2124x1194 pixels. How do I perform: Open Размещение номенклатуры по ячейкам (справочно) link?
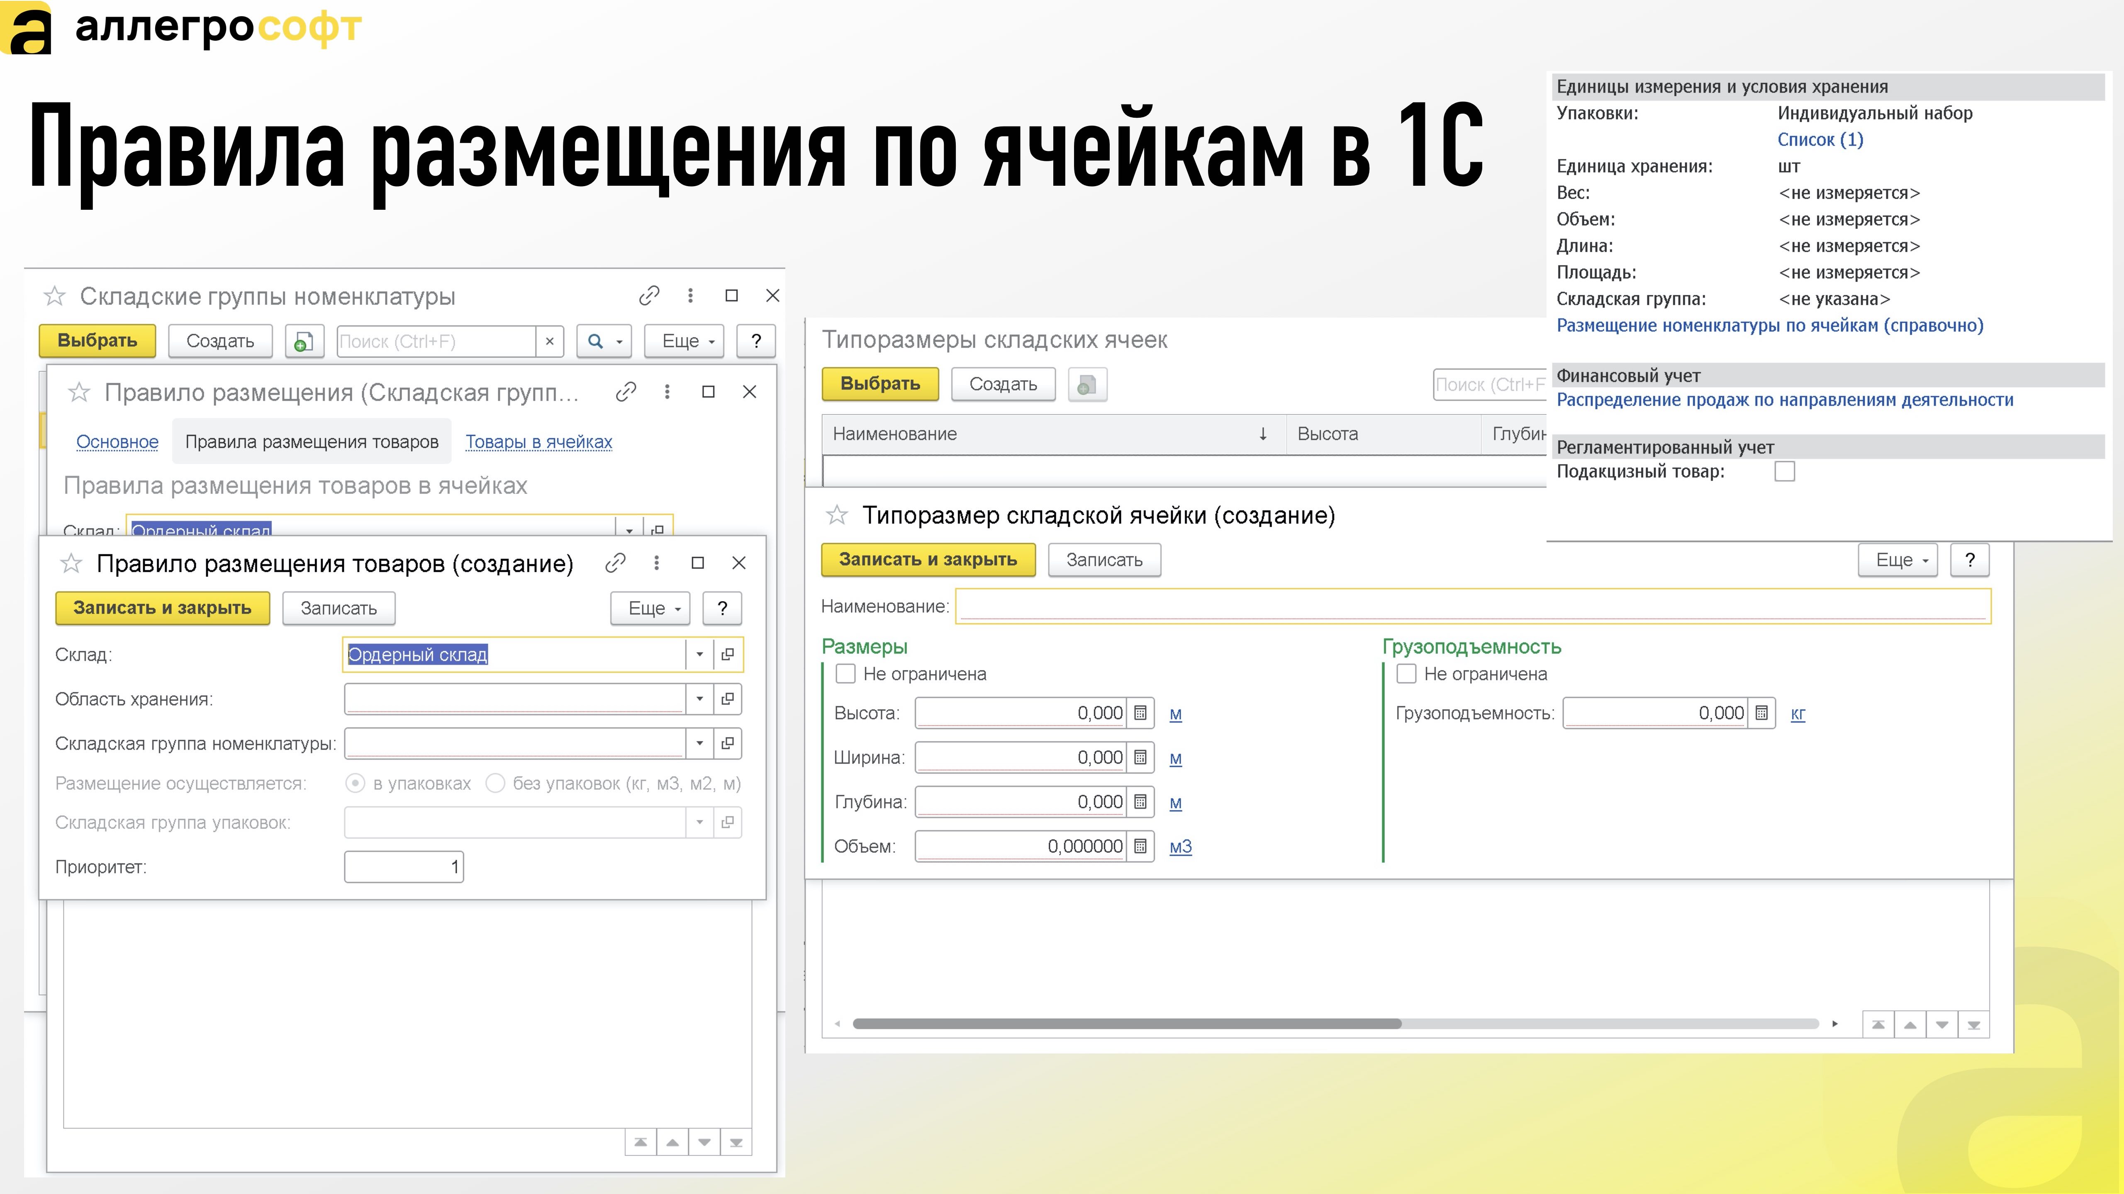[1769, 325]
